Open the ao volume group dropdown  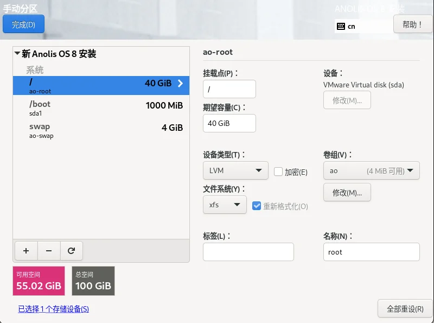[x=372, y=170]
